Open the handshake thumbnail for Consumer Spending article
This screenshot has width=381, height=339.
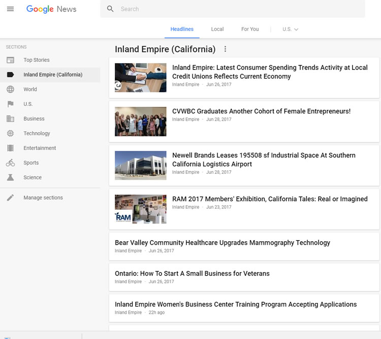[140, 78]
